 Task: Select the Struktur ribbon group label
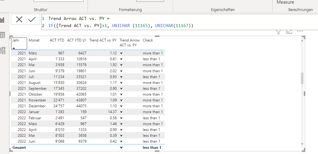point(41,10)
